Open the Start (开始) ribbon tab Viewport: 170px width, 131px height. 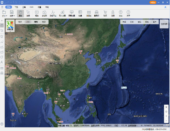[x=9, y=7]
